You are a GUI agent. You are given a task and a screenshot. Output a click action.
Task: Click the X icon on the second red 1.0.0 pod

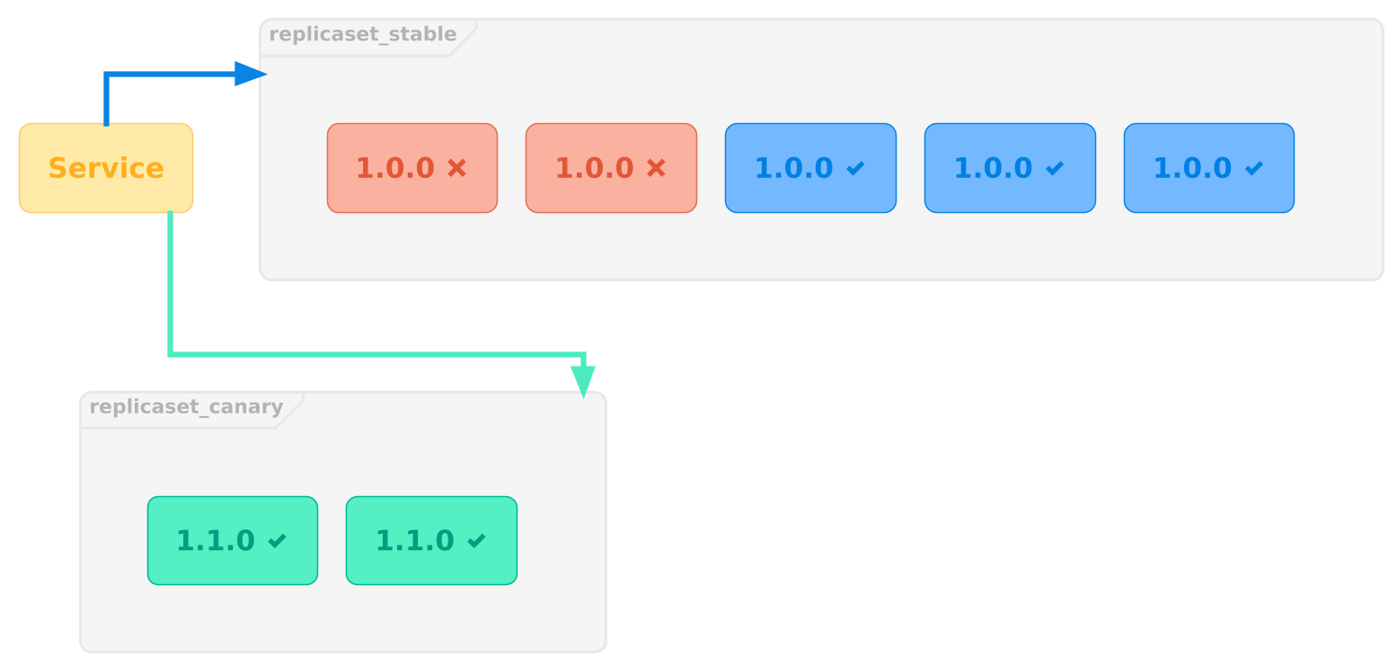[x=656, y=168]
